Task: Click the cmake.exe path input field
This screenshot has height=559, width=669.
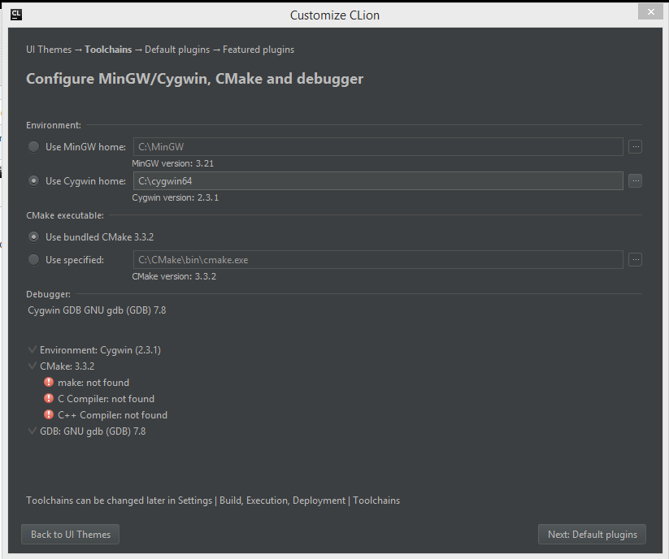Action: (x=378, y=260)
